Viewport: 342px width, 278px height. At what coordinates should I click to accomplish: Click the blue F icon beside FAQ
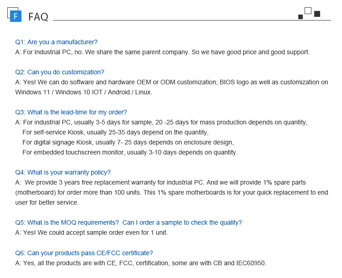pos(16,16)
